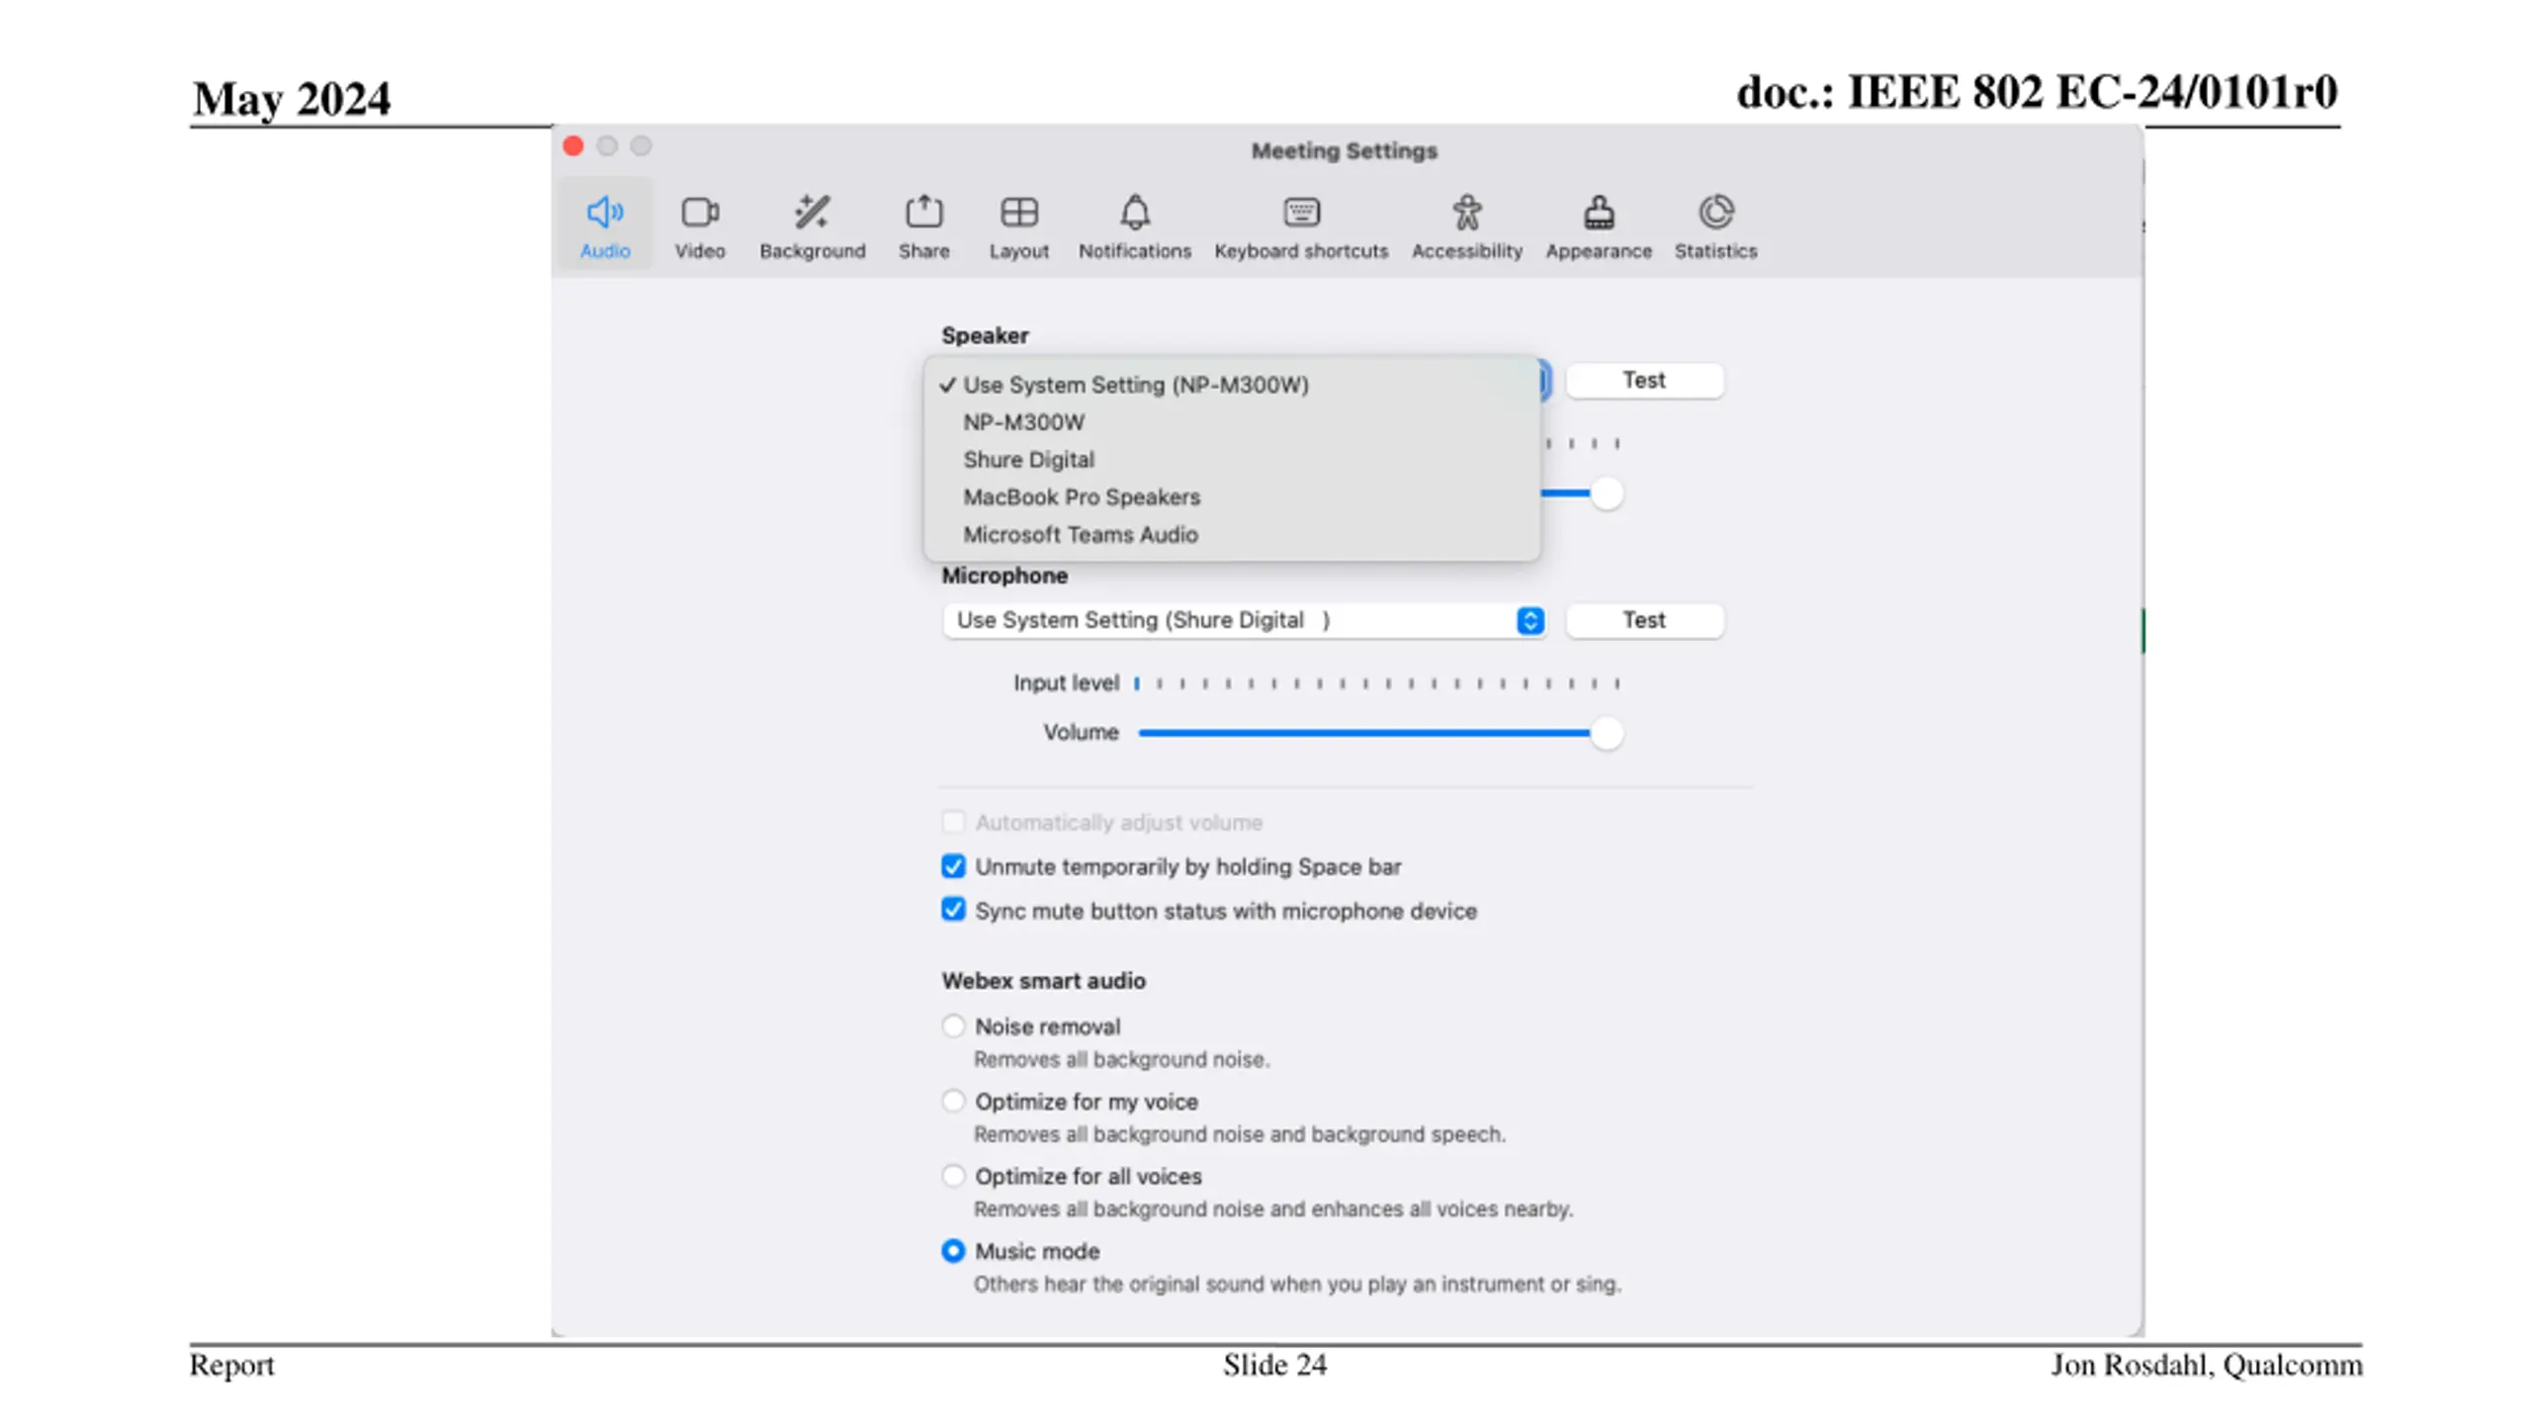This screenshot has height=1424, width=2531.
Task: Toggle Automatically adjust volume checkbox
Action: click(952, 822)
